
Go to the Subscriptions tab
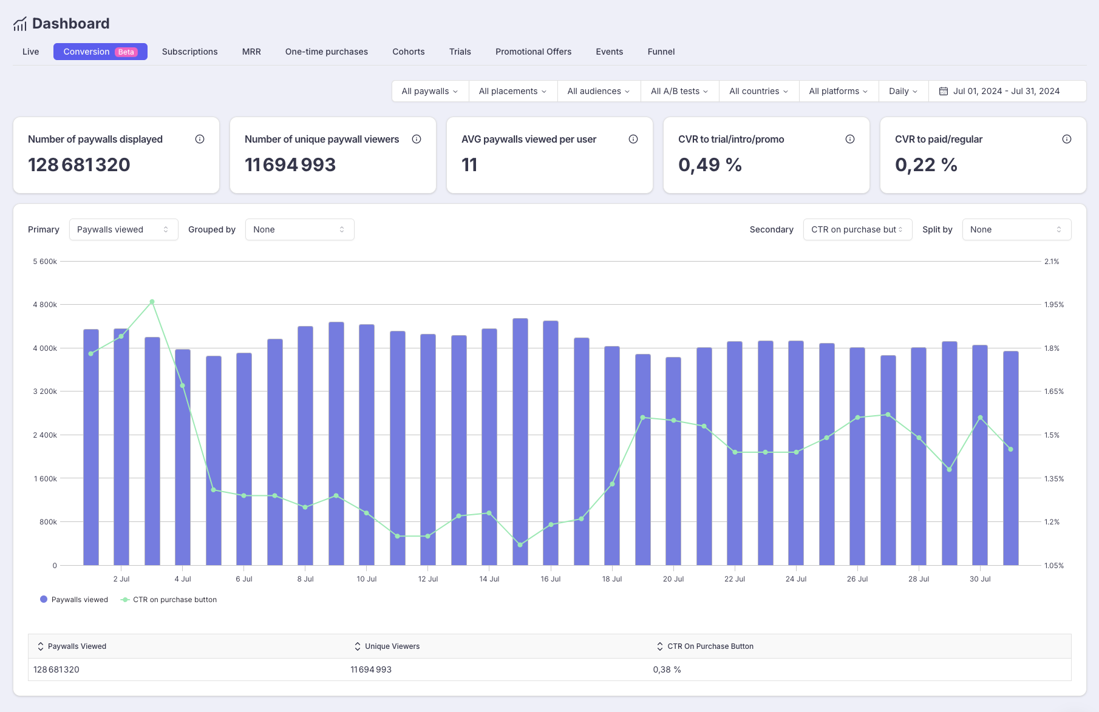click(190, 52)
